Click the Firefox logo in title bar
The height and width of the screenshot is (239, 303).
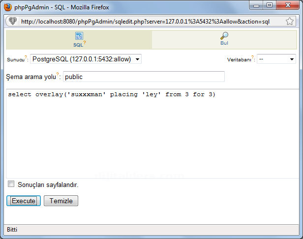(8, 7)
